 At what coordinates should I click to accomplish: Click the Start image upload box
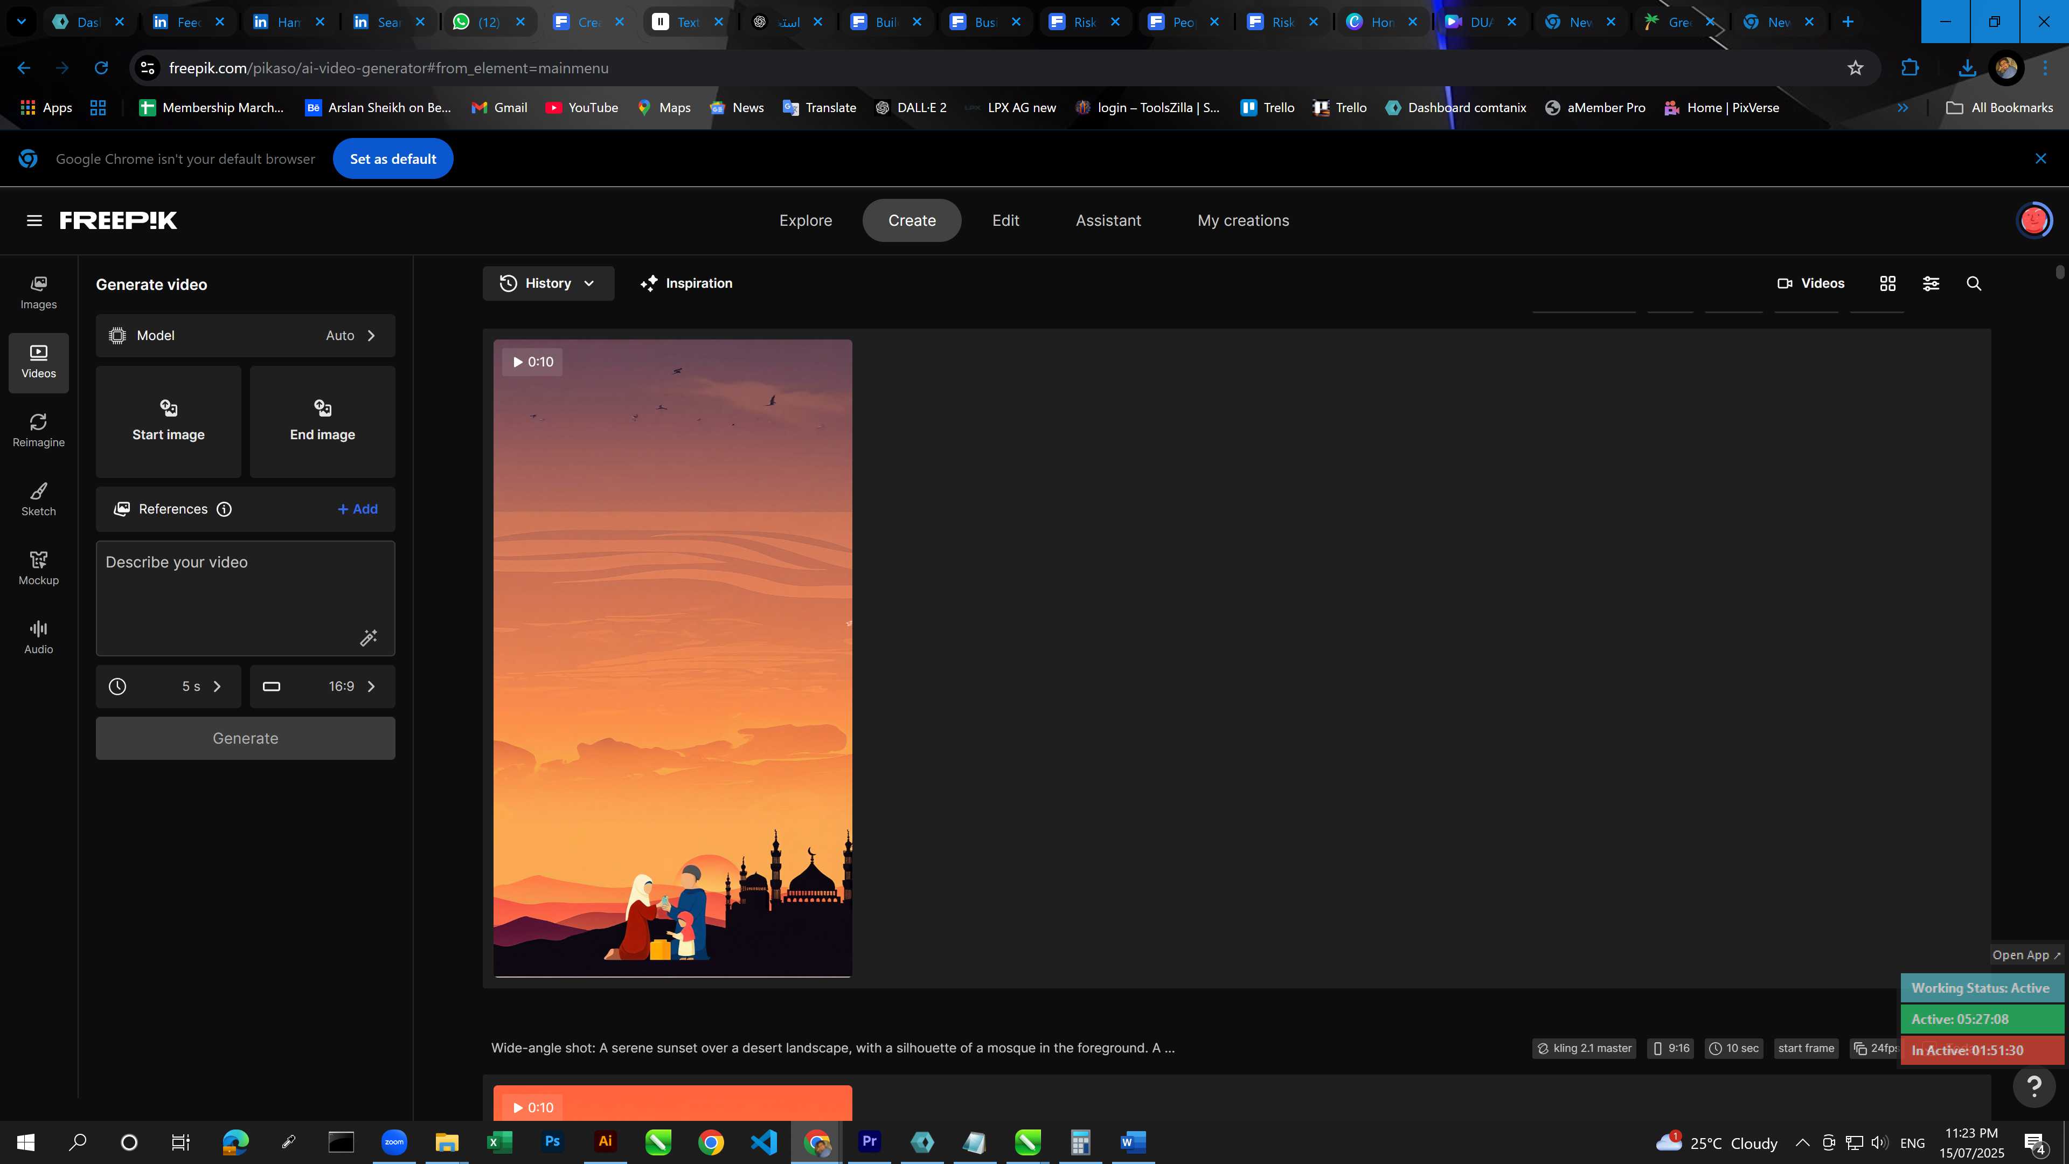[x=168, y=422]
